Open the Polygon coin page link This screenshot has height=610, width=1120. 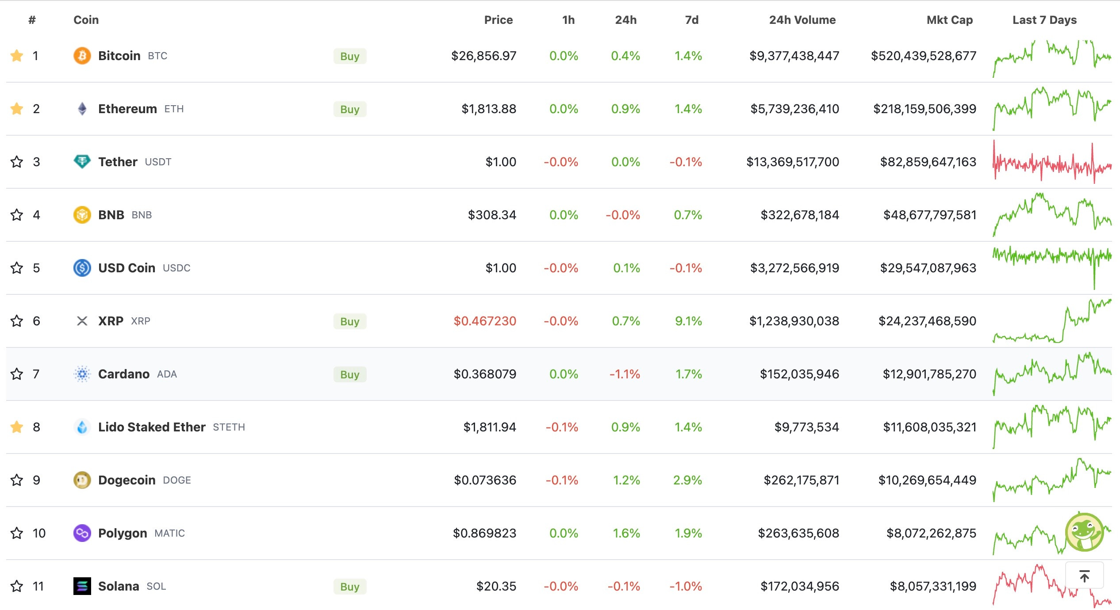123,533
